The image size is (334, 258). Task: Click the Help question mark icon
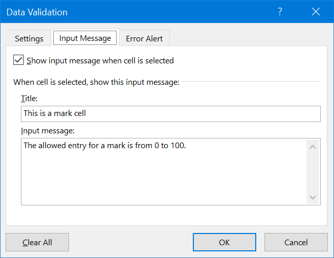280,12
